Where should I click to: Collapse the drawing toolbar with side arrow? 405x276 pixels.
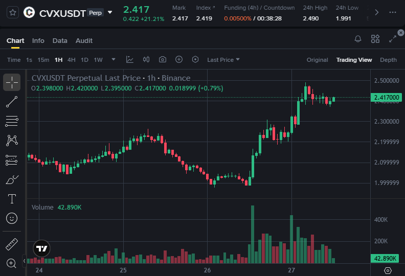click(x=24, y=261)
